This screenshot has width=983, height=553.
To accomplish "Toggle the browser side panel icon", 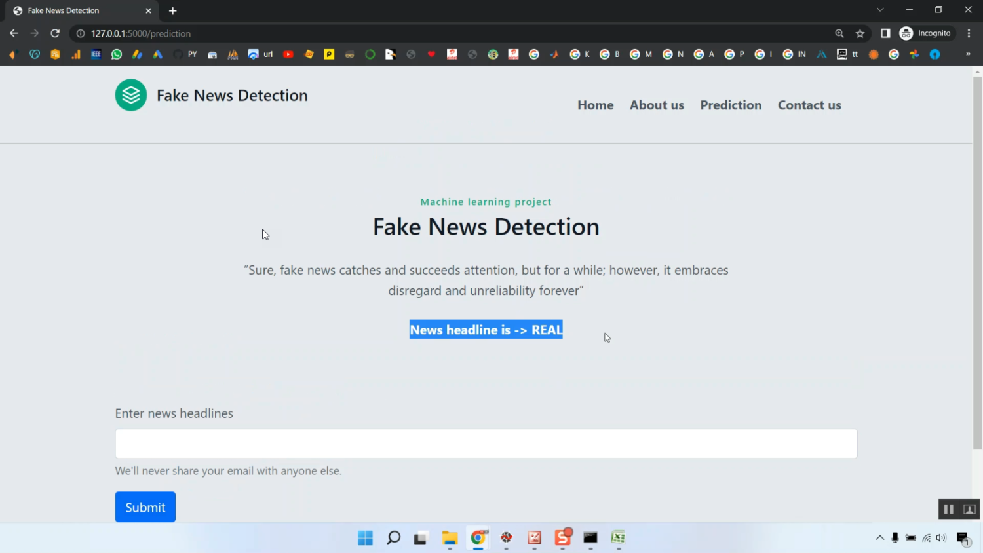I will 885,33.
